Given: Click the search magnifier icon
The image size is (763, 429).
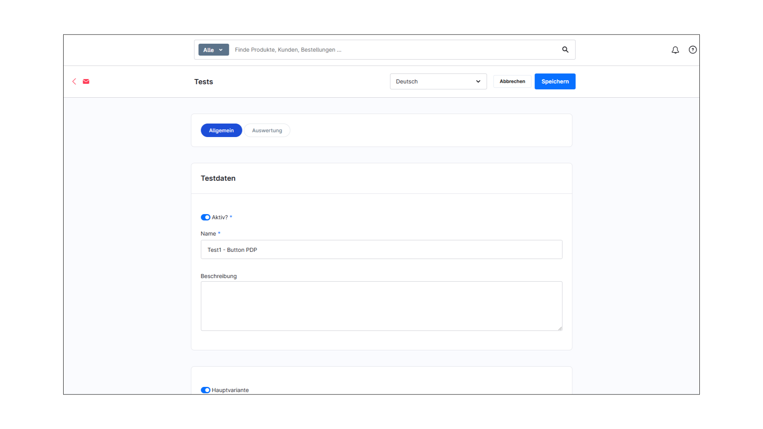Looking at the screenshot, I should [x=565, y=50].
